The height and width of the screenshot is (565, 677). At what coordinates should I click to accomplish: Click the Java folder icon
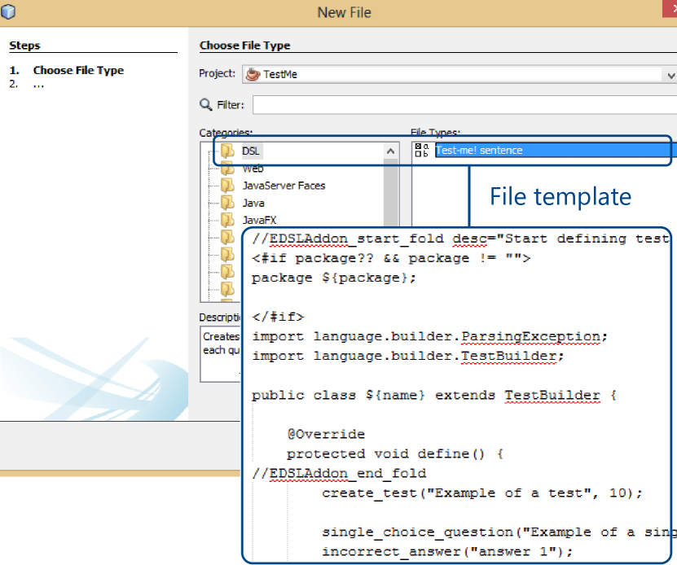point(227,203)
